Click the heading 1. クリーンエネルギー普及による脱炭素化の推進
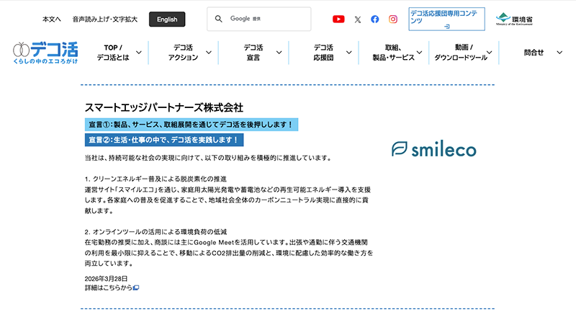The width and height of the screenshot is (576, 317). (156, 179)
